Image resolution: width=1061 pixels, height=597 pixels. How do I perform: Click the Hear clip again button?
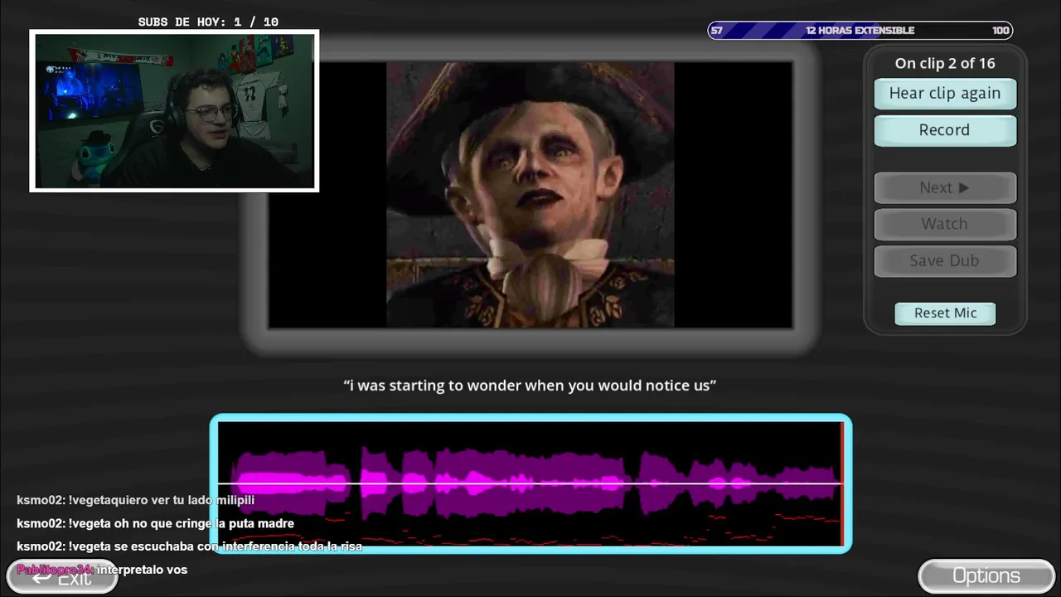point(945,94)
